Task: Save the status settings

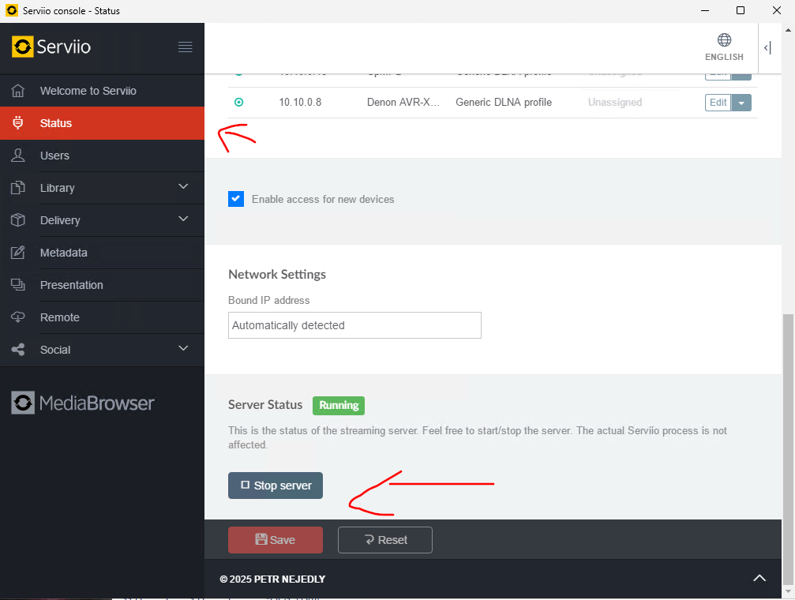Action: click(x=276, y=540)
